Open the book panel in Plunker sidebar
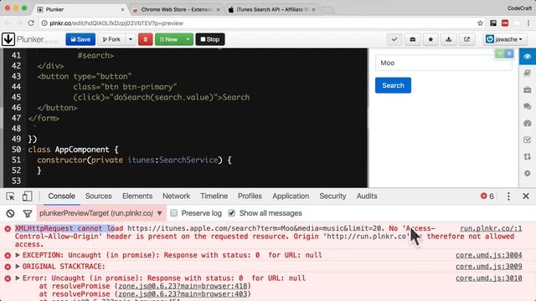 (527, 73)
